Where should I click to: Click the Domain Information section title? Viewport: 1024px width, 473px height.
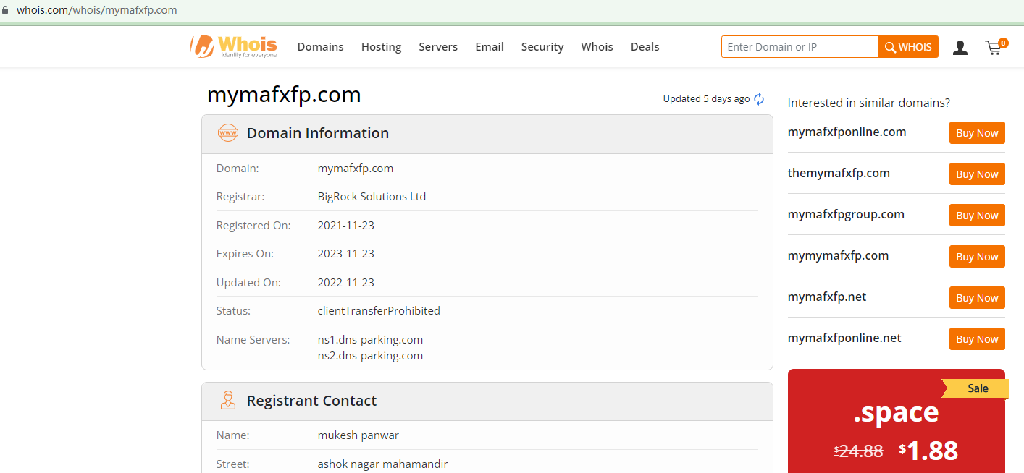click(x=318, y=133)
